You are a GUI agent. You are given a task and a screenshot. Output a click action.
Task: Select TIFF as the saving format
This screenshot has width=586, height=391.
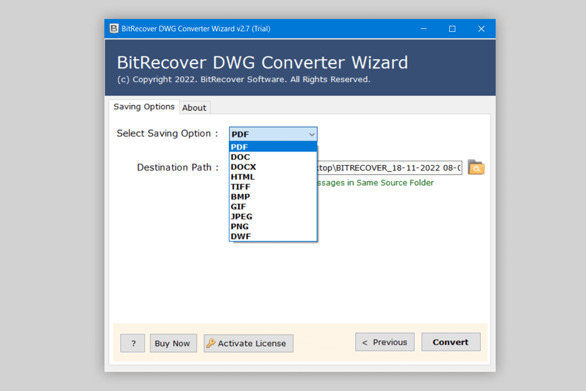(273, 187)
